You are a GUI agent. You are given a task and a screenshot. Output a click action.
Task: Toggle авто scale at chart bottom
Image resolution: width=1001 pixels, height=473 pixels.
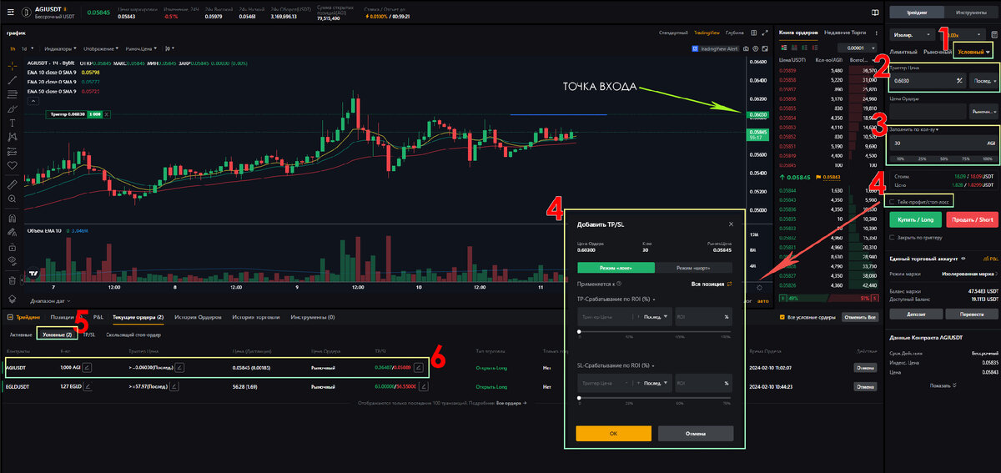tap(762, 299)
